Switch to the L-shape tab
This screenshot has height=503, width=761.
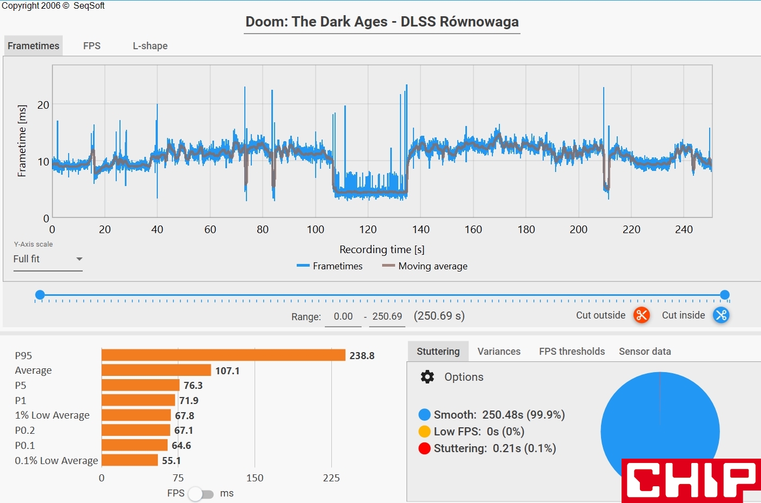[x=150, y=46]
